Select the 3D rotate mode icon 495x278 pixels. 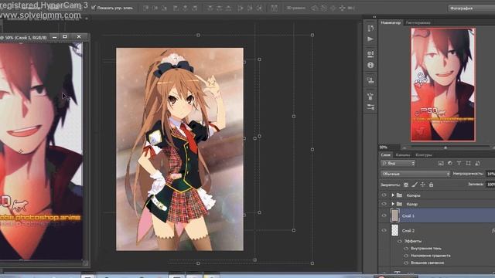315,8
